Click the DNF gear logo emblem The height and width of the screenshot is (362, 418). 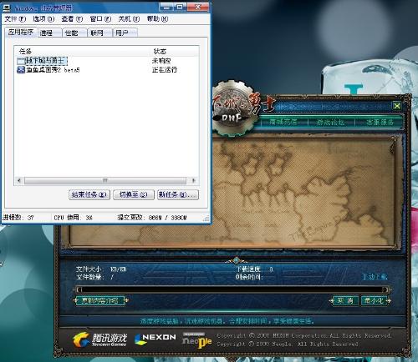(x=234, y=109)
